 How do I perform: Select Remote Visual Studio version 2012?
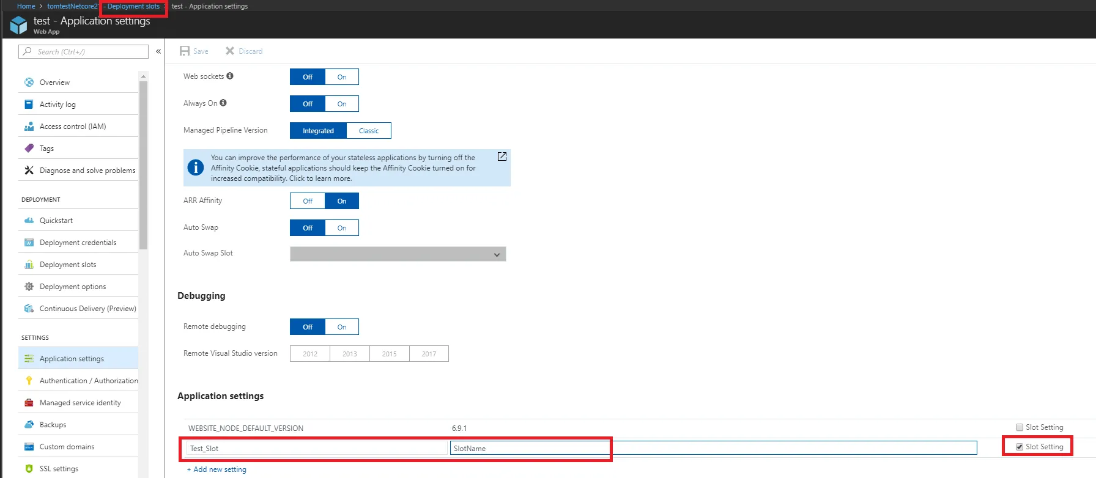click(x=310, y=354)
